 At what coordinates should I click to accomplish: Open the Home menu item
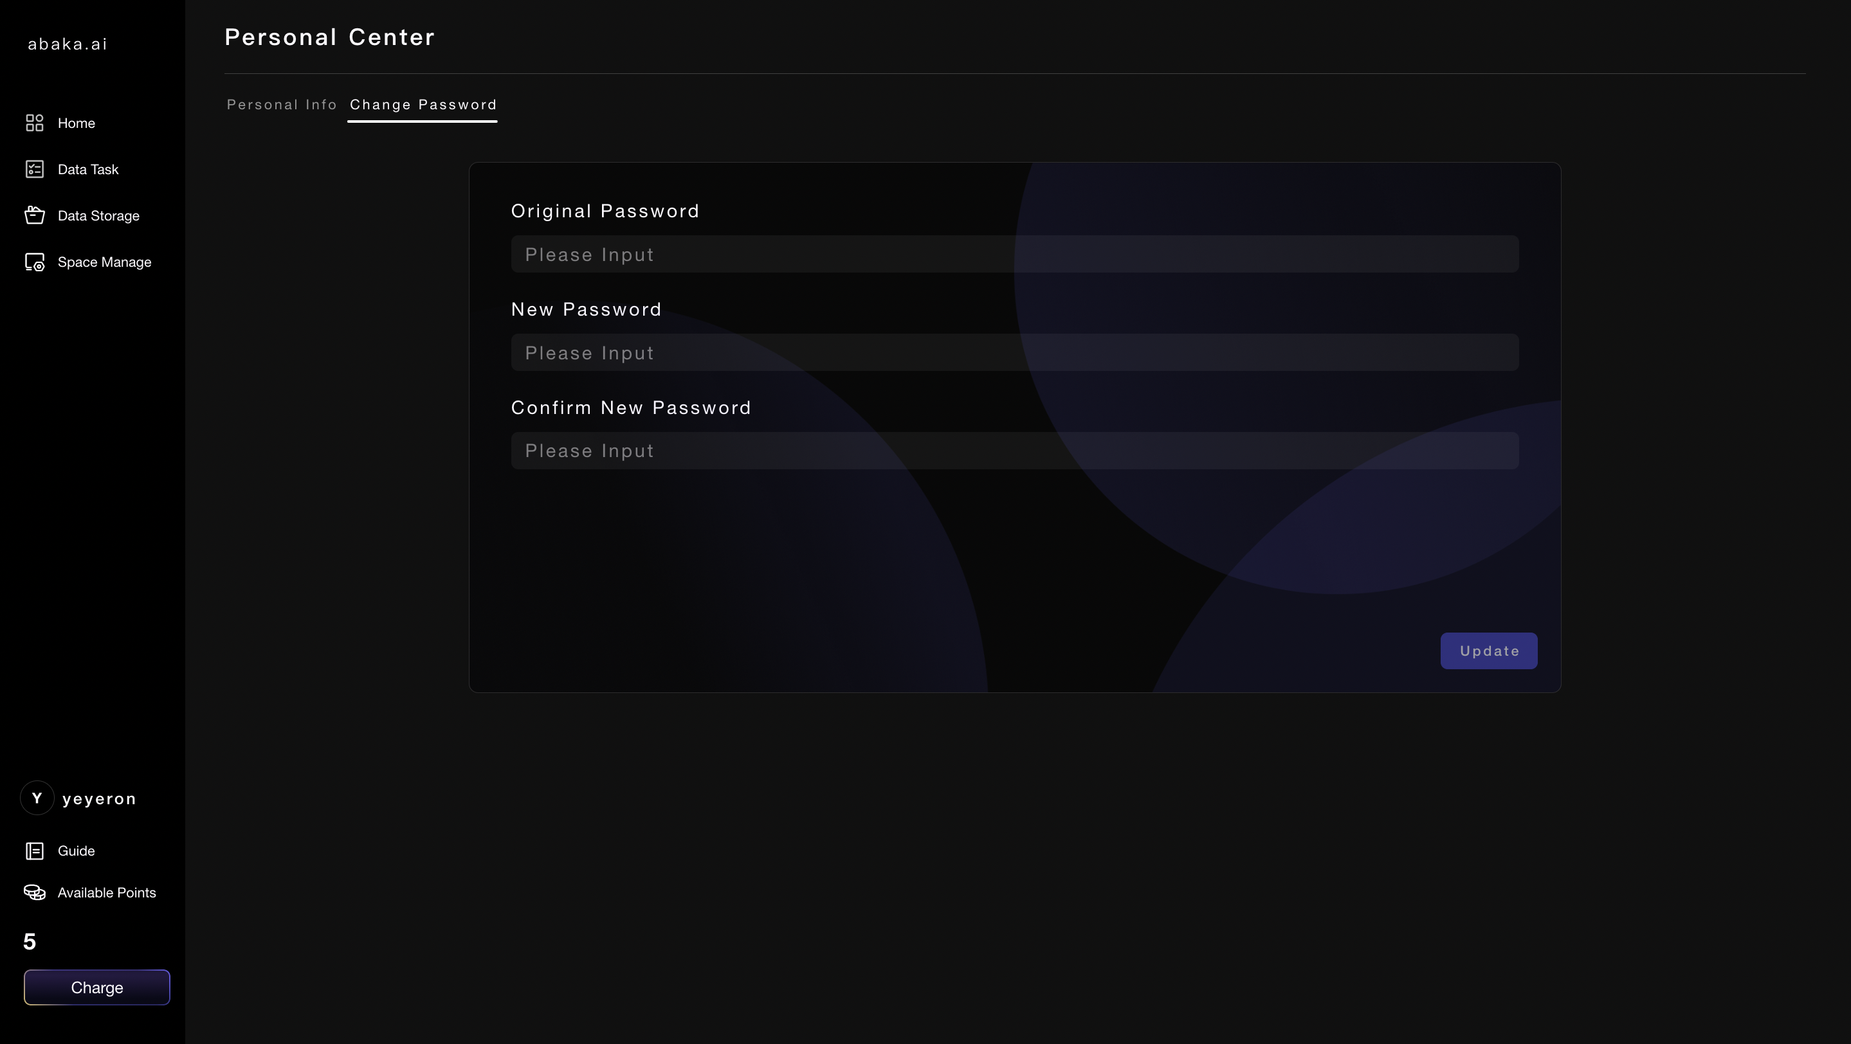tap(76, 123)
